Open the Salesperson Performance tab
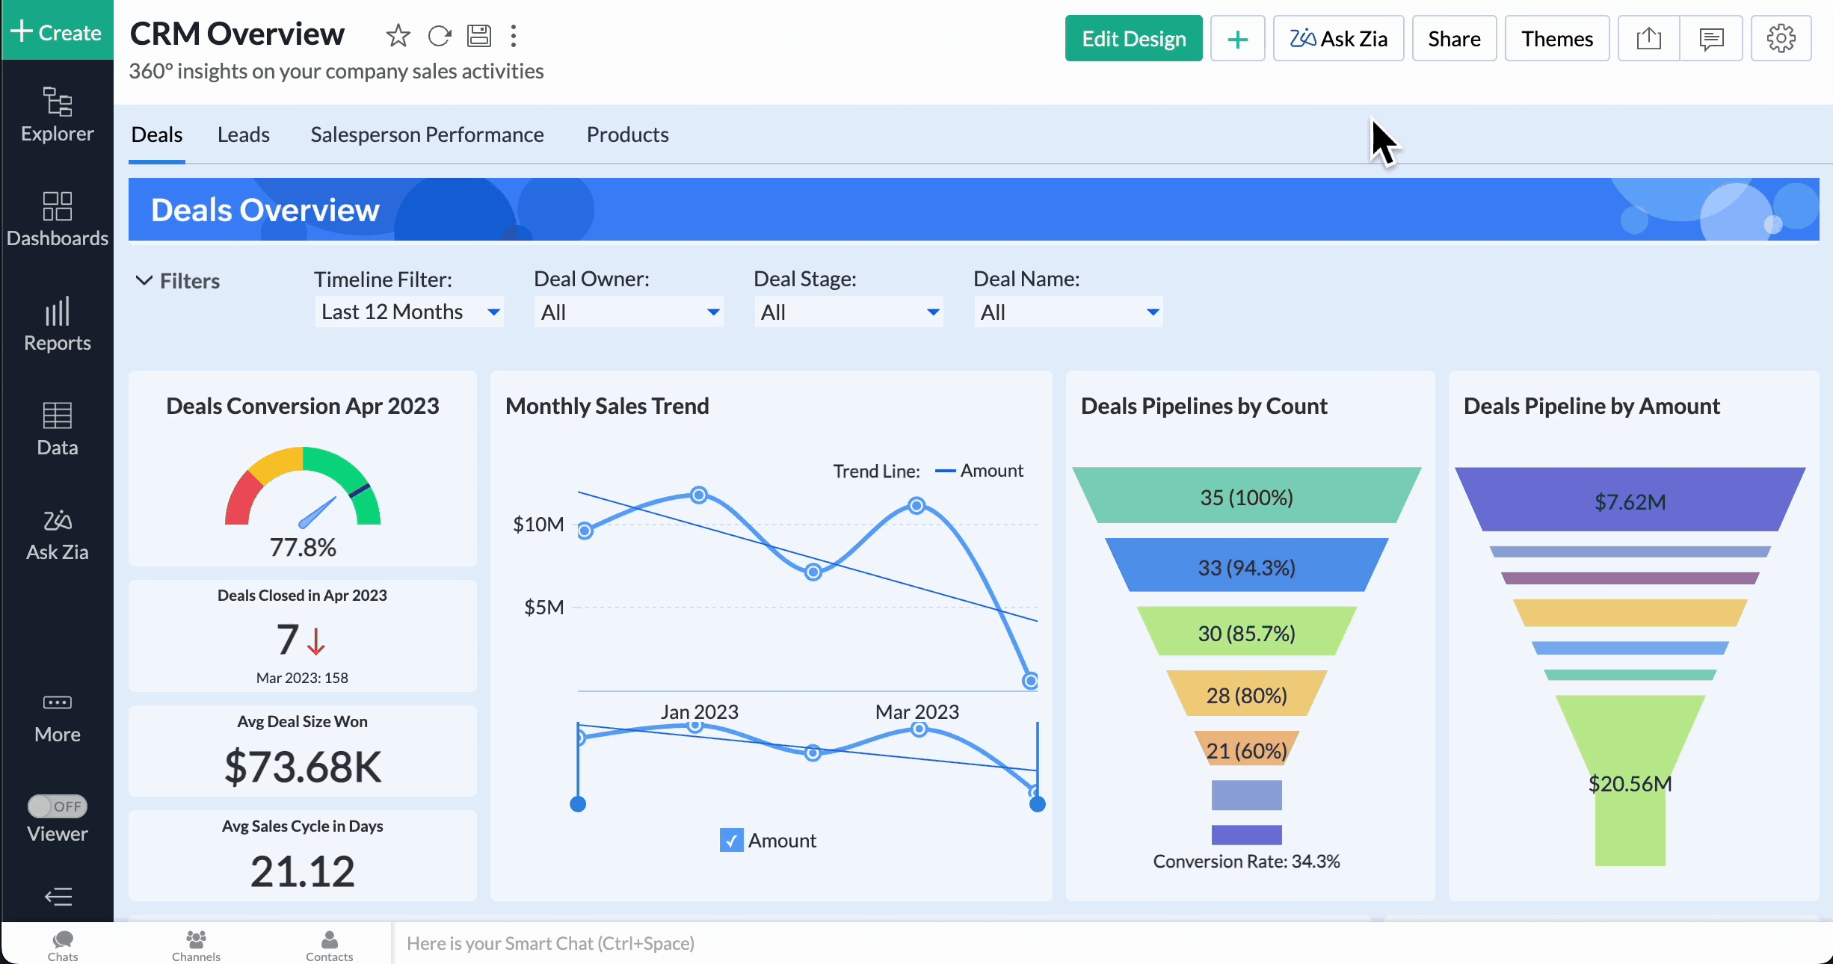This screenshot has width=1833, height=964. click(427, 135)
